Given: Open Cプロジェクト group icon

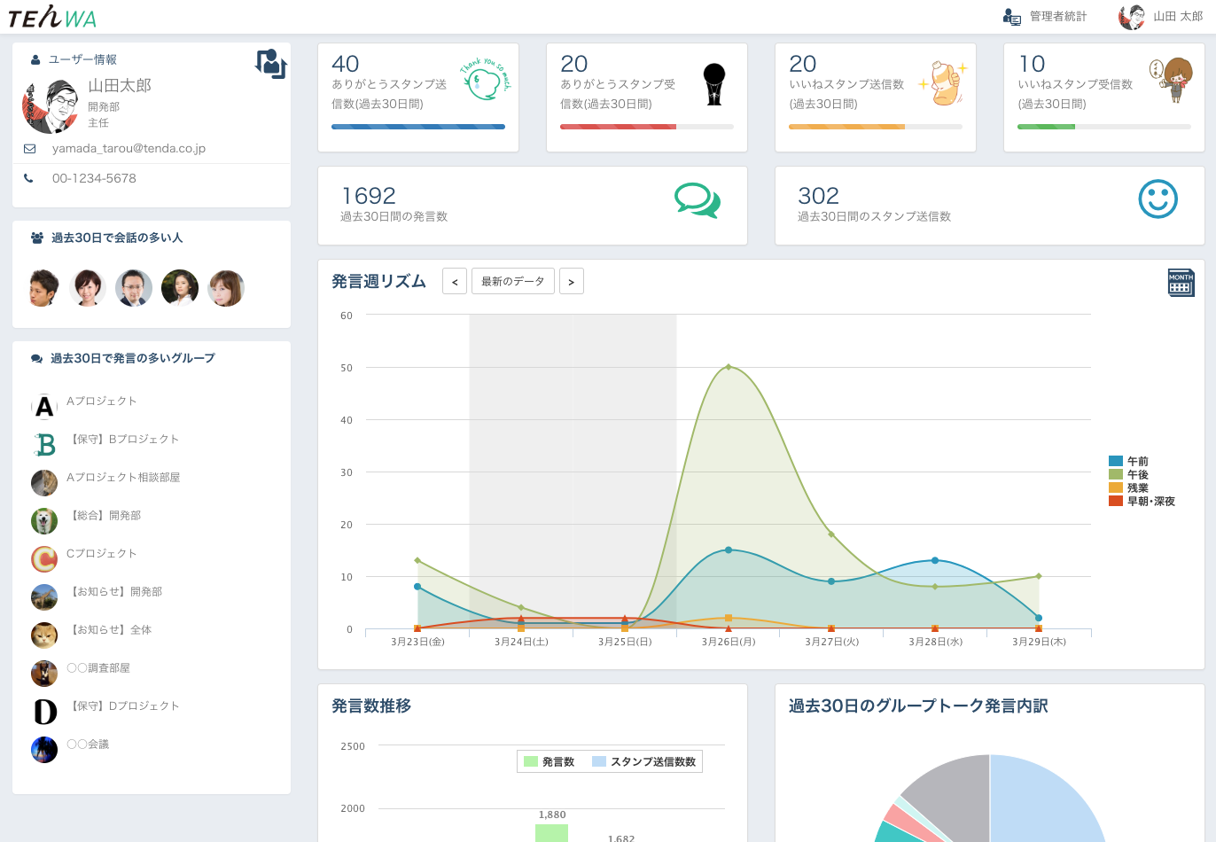Looking at the screenshot, I should (x=44, y=559).
